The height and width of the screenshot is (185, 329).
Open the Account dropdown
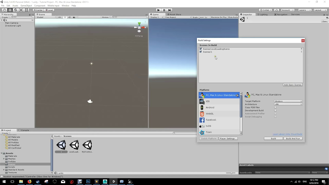click(x=287, y=10)
